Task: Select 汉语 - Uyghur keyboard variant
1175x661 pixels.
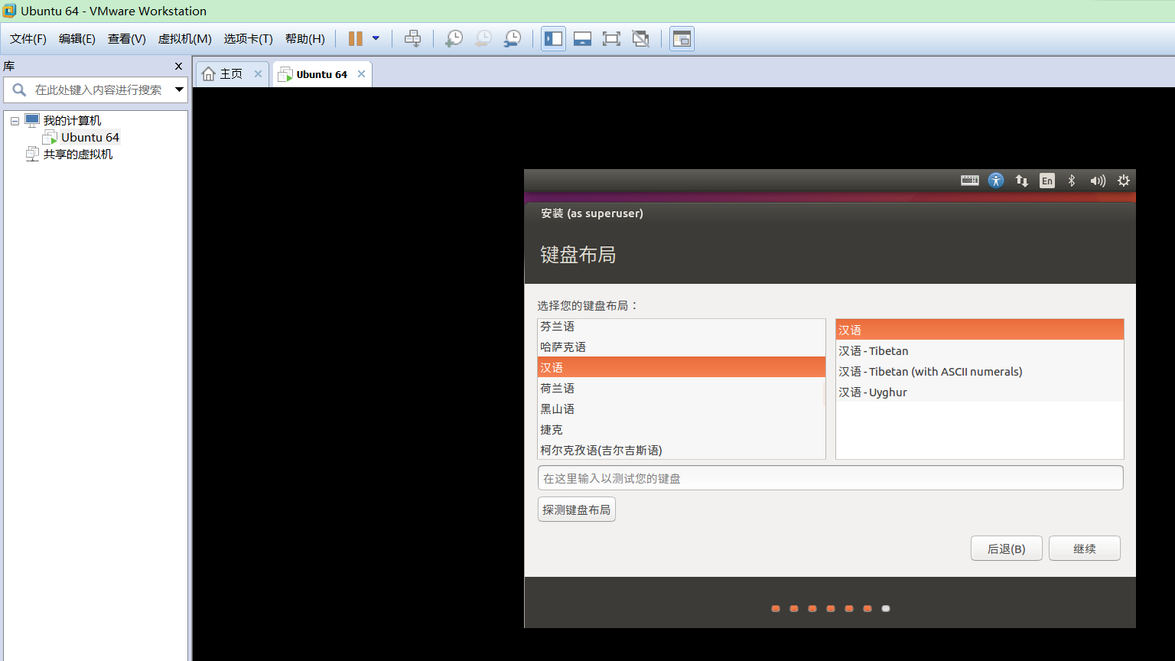Action: point(873,392)
